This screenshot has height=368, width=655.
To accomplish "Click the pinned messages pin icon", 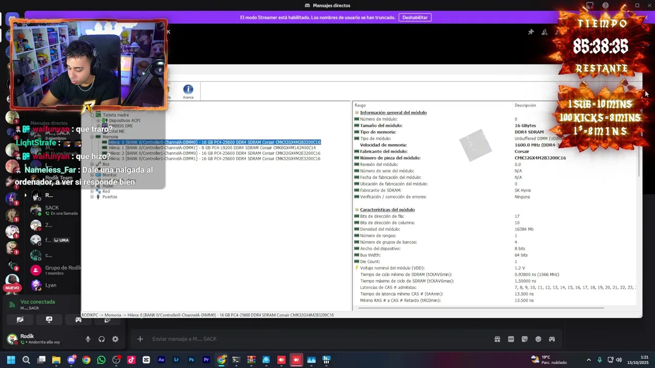I will pos(531,32).
